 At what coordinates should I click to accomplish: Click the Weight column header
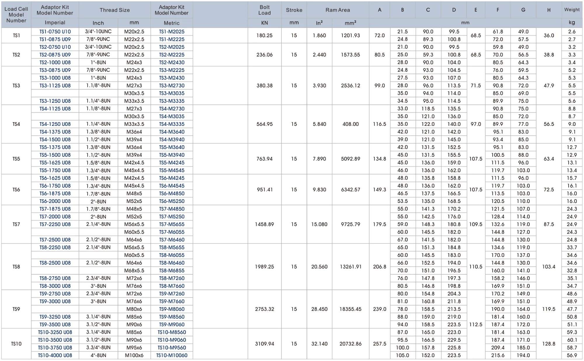(x=572, y=10)
